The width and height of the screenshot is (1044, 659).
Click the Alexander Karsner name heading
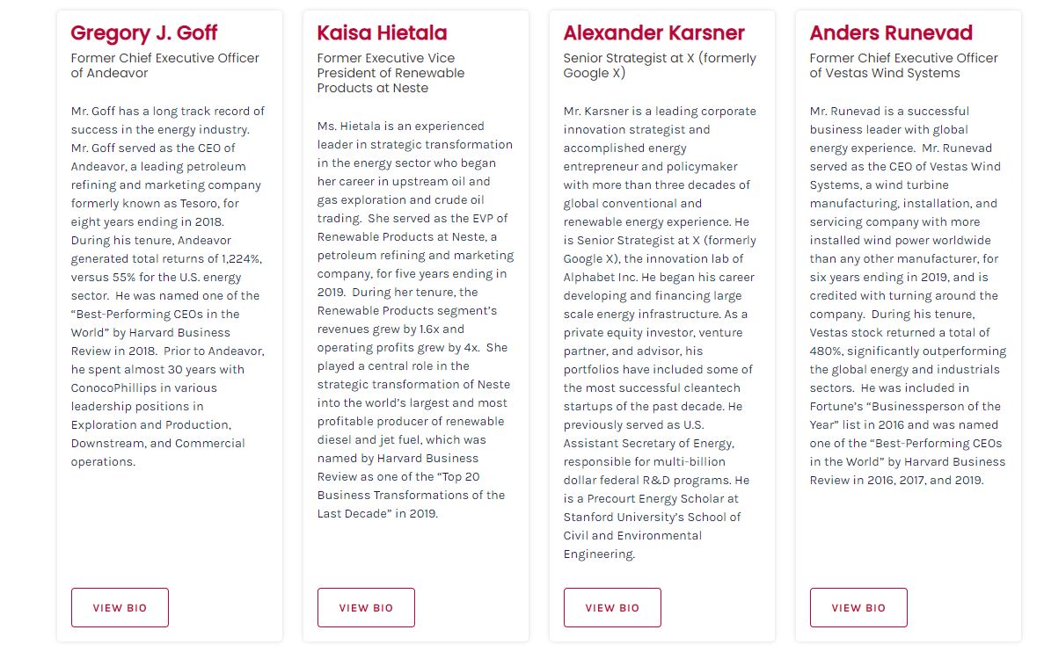tap(653, 33)
